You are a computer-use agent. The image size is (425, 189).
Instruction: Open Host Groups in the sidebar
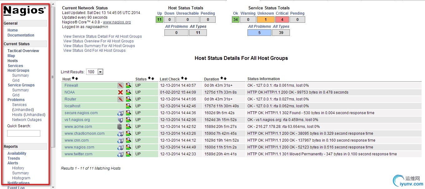[18, 70]
